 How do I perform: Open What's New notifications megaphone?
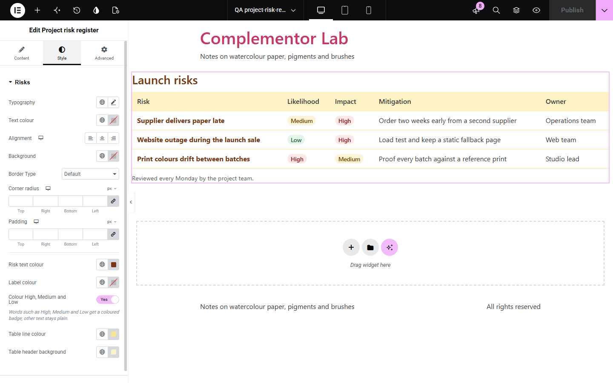tap(476, 10)
